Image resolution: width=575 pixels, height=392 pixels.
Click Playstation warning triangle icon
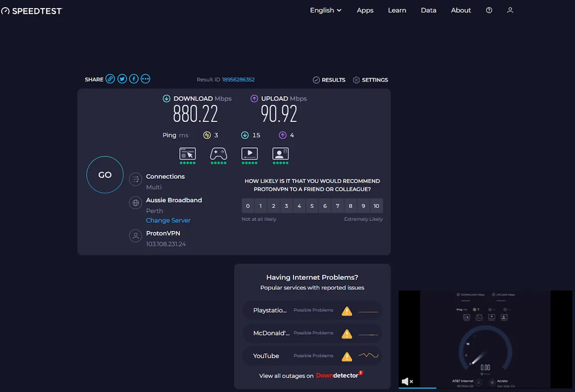coord(347,311)
